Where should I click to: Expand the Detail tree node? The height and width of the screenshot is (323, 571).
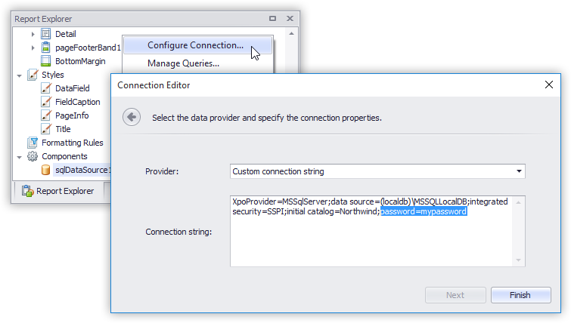[x=33, y=34]
